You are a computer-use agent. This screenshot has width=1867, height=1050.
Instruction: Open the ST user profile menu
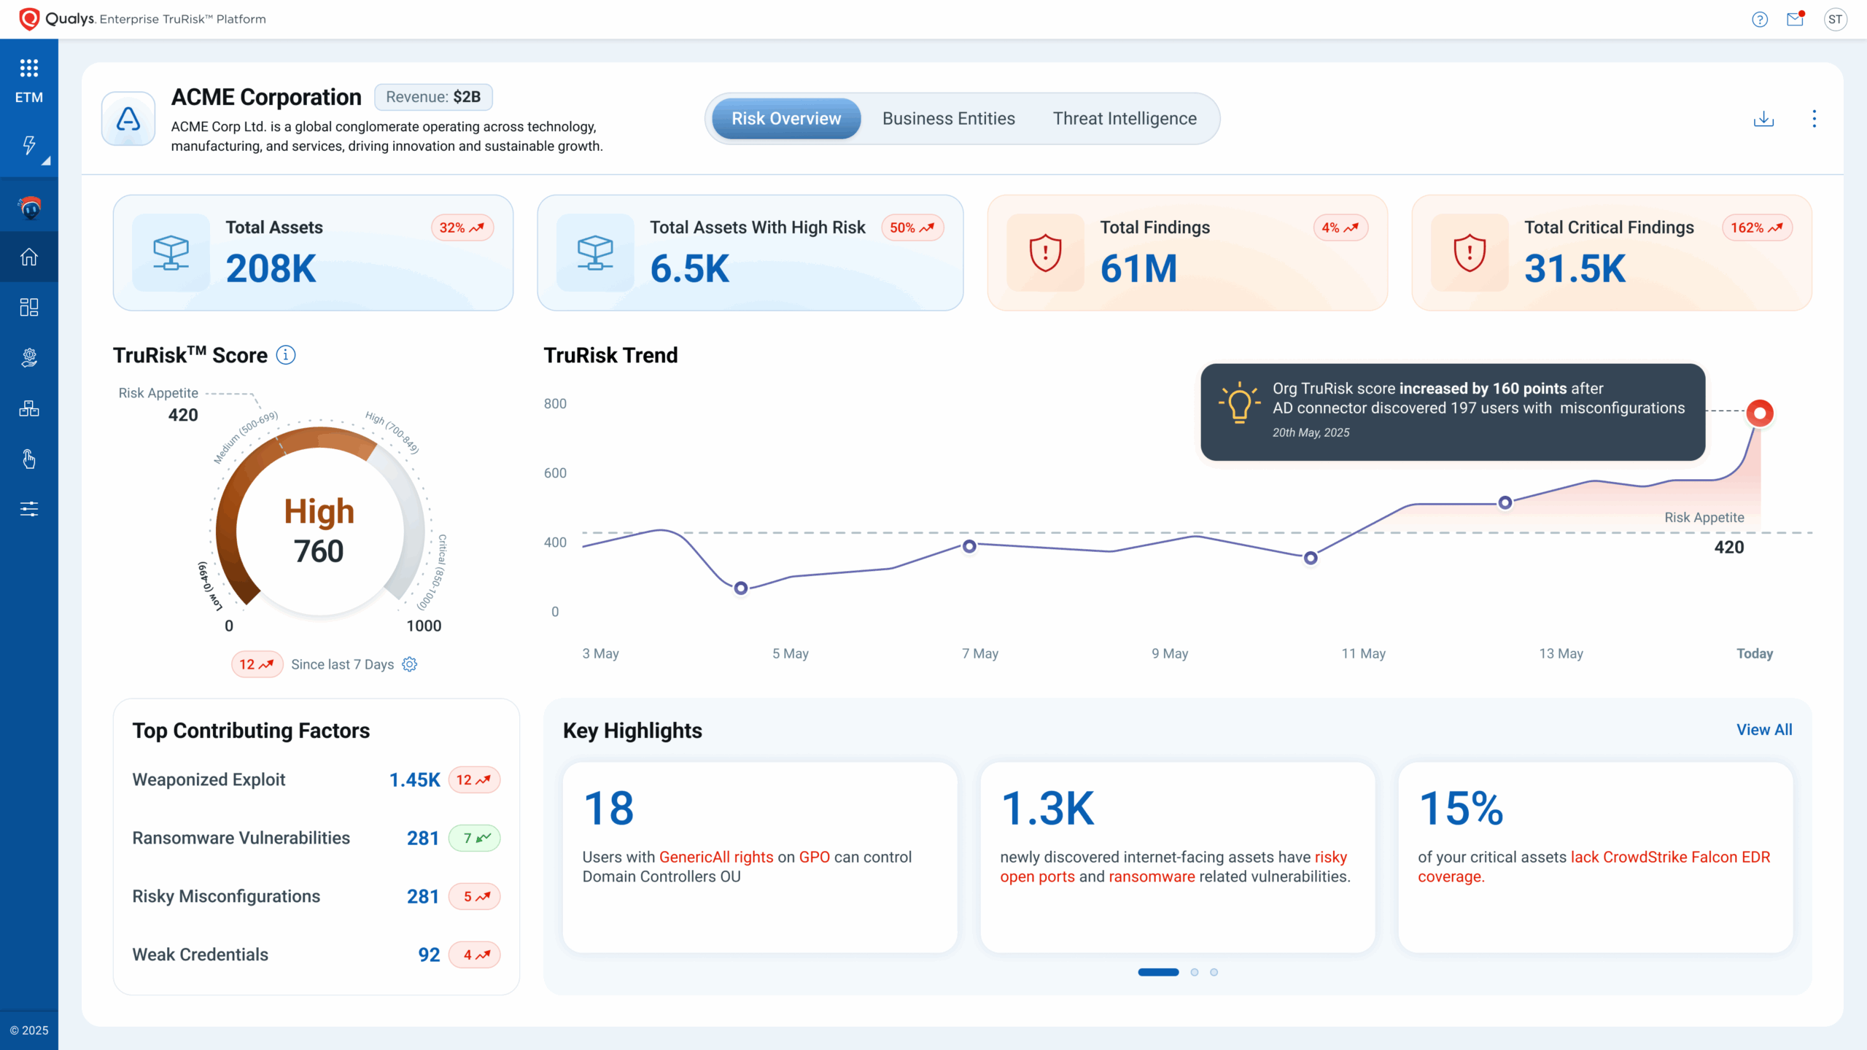[1835, 20]
